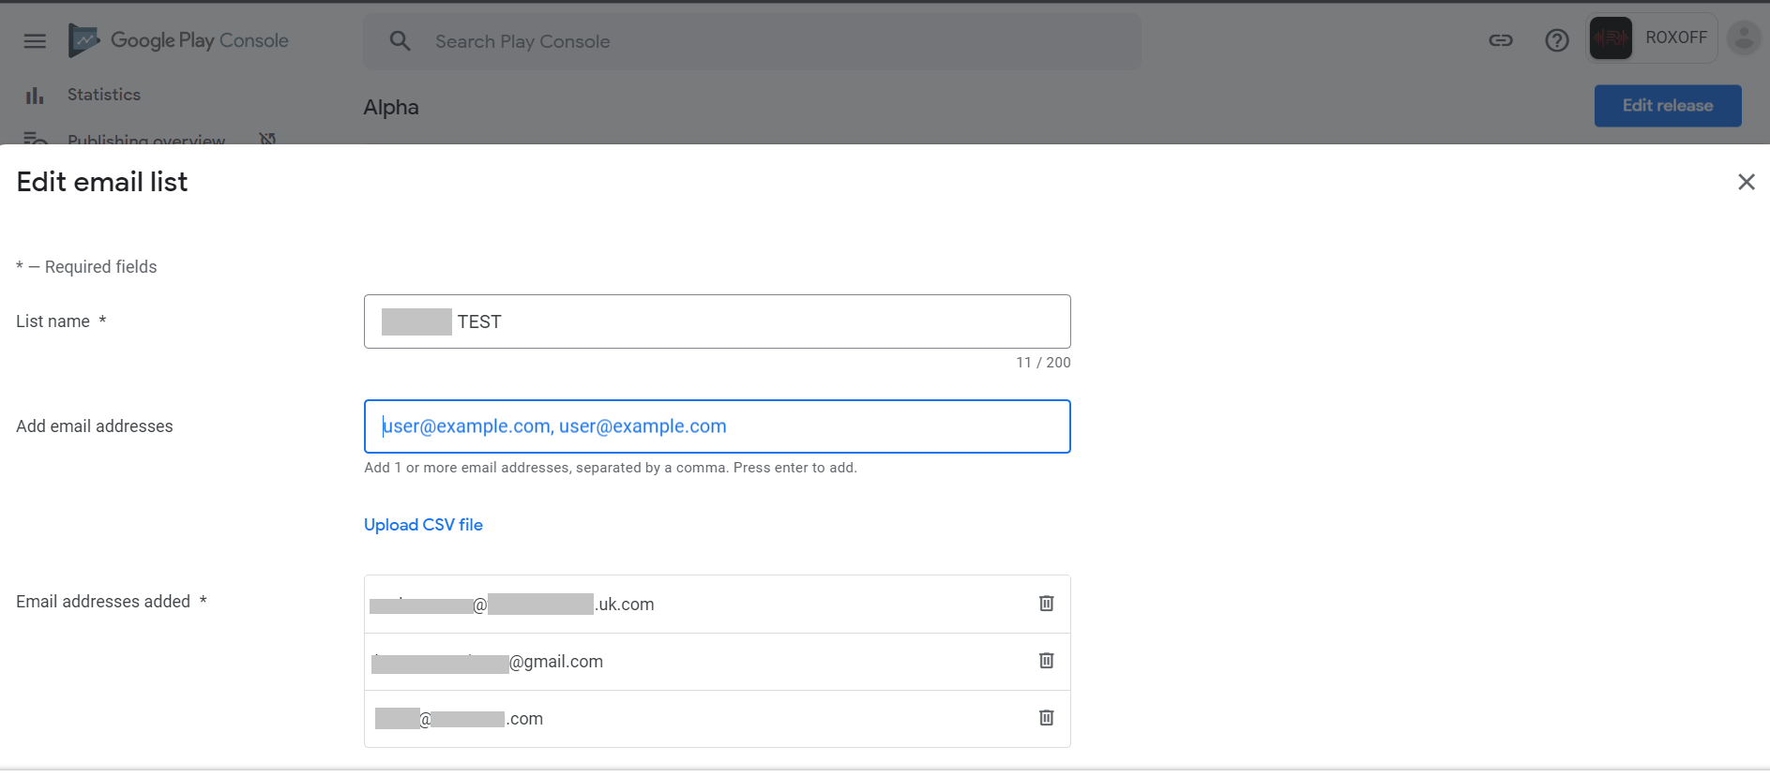The height and width of the screenshot is (777, 1770).
Task: Open the user account avatar
Action: pos(1744,38)
